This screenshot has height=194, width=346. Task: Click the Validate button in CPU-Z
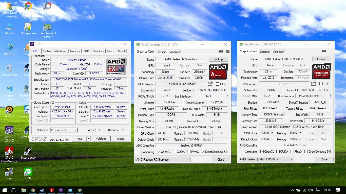[x=101, y=139]
